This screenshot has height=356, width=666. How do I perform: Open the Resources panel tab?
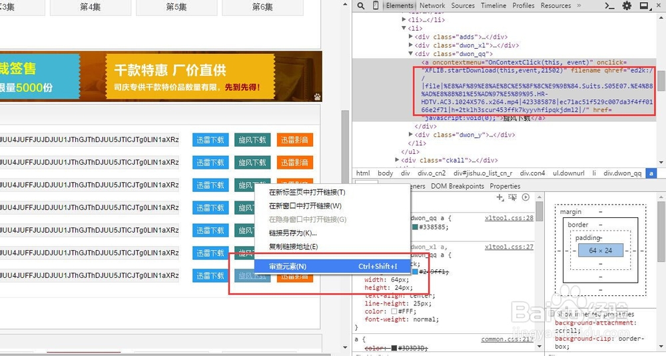pyautogui.click(x=555, y=5)
